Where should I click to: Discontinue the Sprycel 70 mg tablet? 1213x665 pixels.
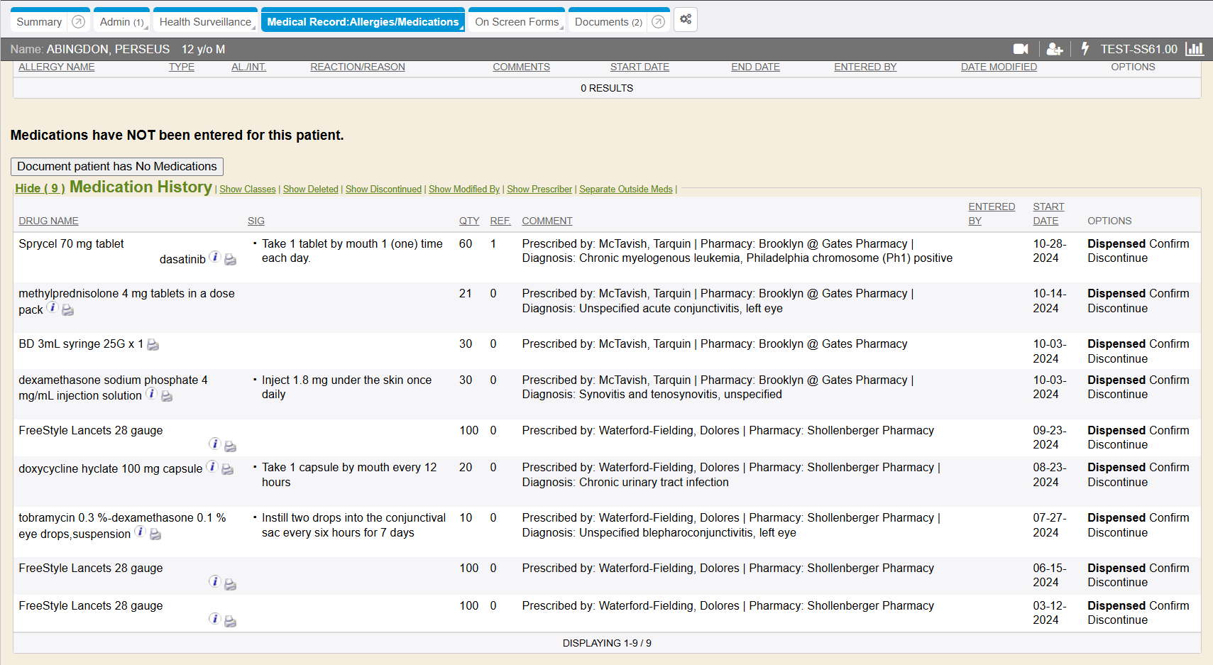point(1117,258)
